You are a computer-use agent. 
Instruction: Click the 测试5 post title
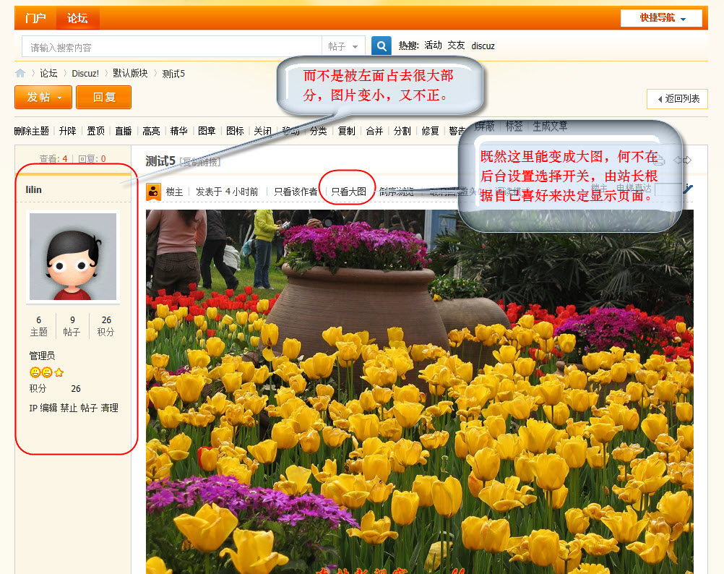click(160, 161)
